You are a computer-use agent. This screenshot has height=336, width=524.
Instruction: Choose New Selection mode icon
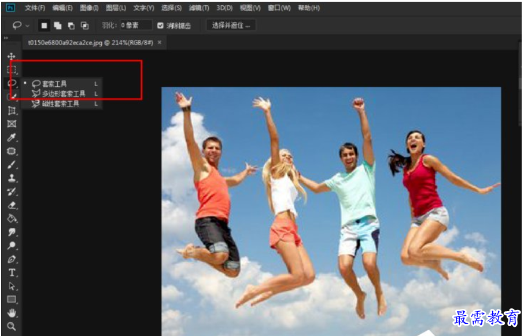(44, 25)
